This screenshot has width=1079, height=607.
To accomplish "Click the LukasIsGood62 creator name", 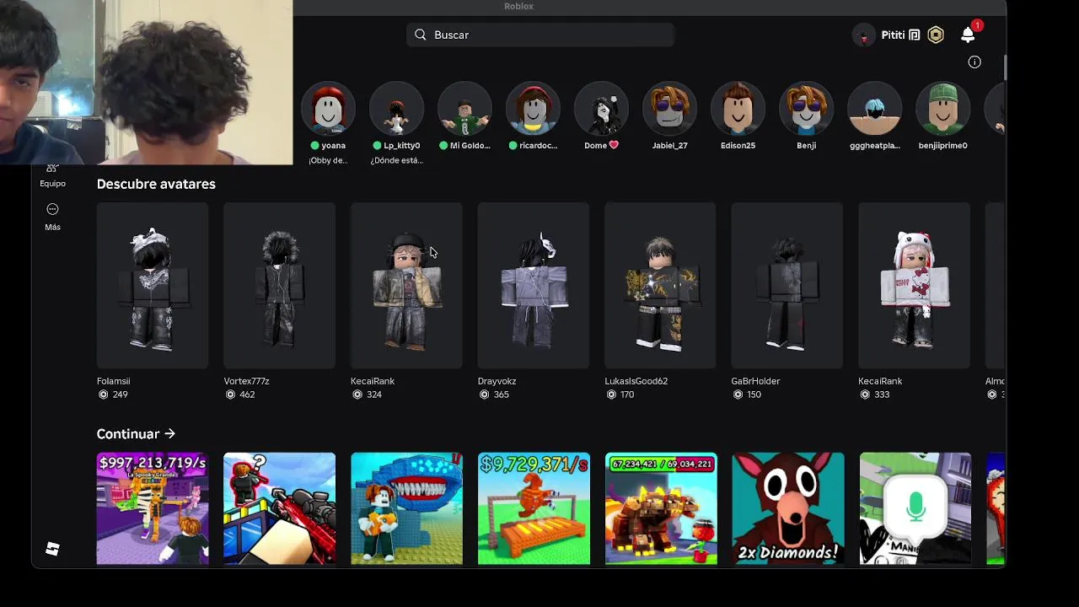I will click(636, 381).
